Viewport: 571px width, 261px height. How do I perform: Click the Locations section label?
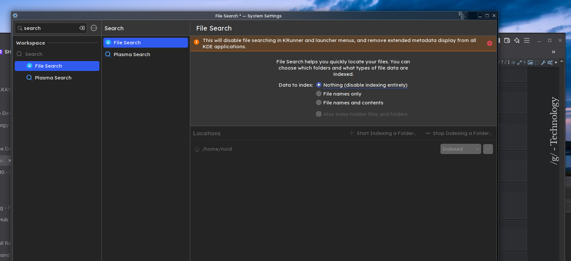coord(207,133)
